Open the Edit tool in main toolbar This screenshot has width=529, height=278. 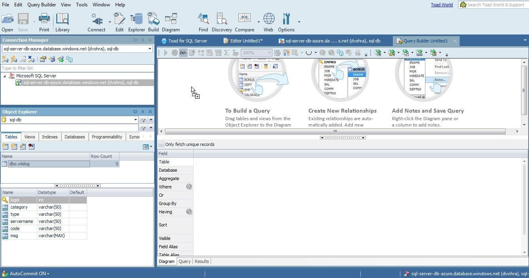(119, 22)
